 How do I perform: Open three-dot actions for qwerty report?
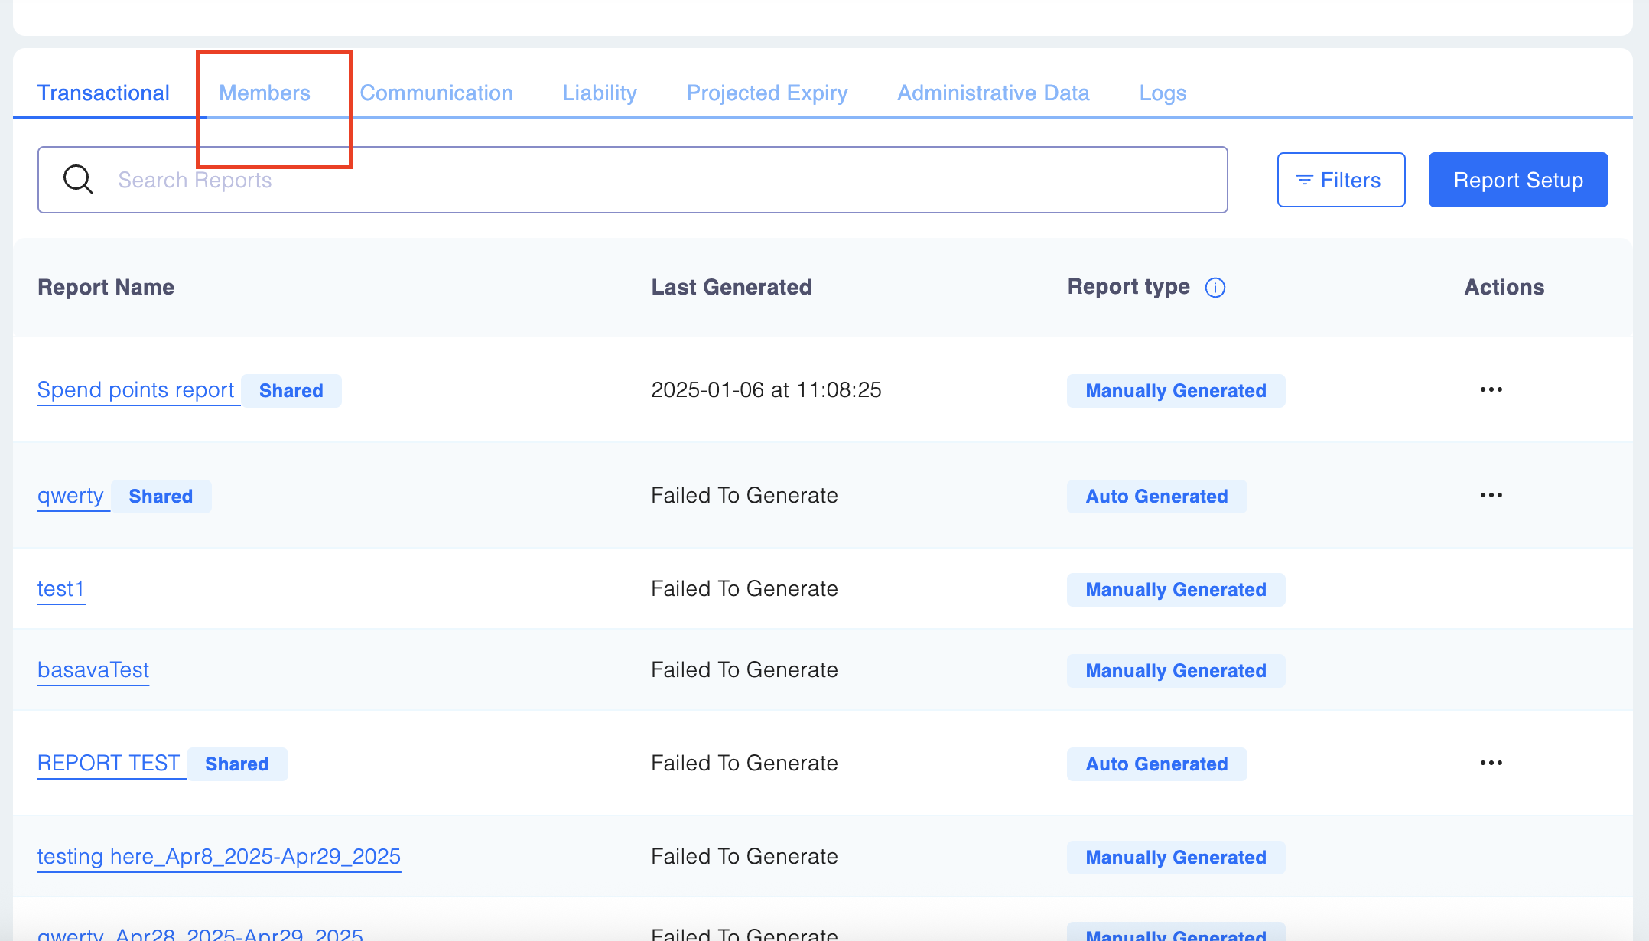pyautogui.click(x=1491, y=496)
